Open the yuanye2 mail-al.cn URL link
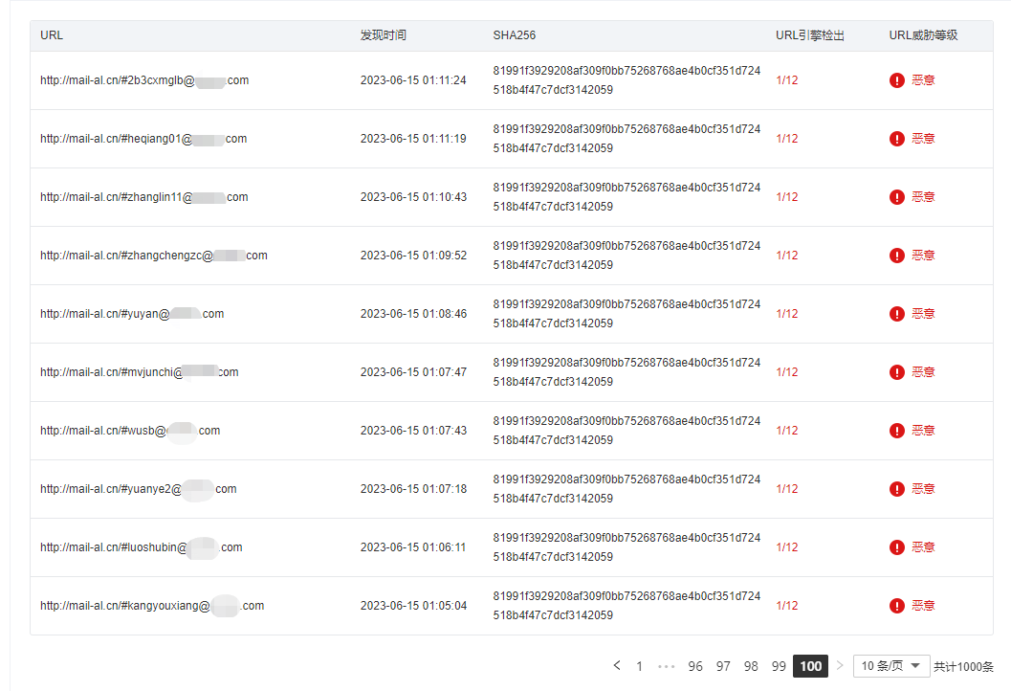 tap(138, 489)
